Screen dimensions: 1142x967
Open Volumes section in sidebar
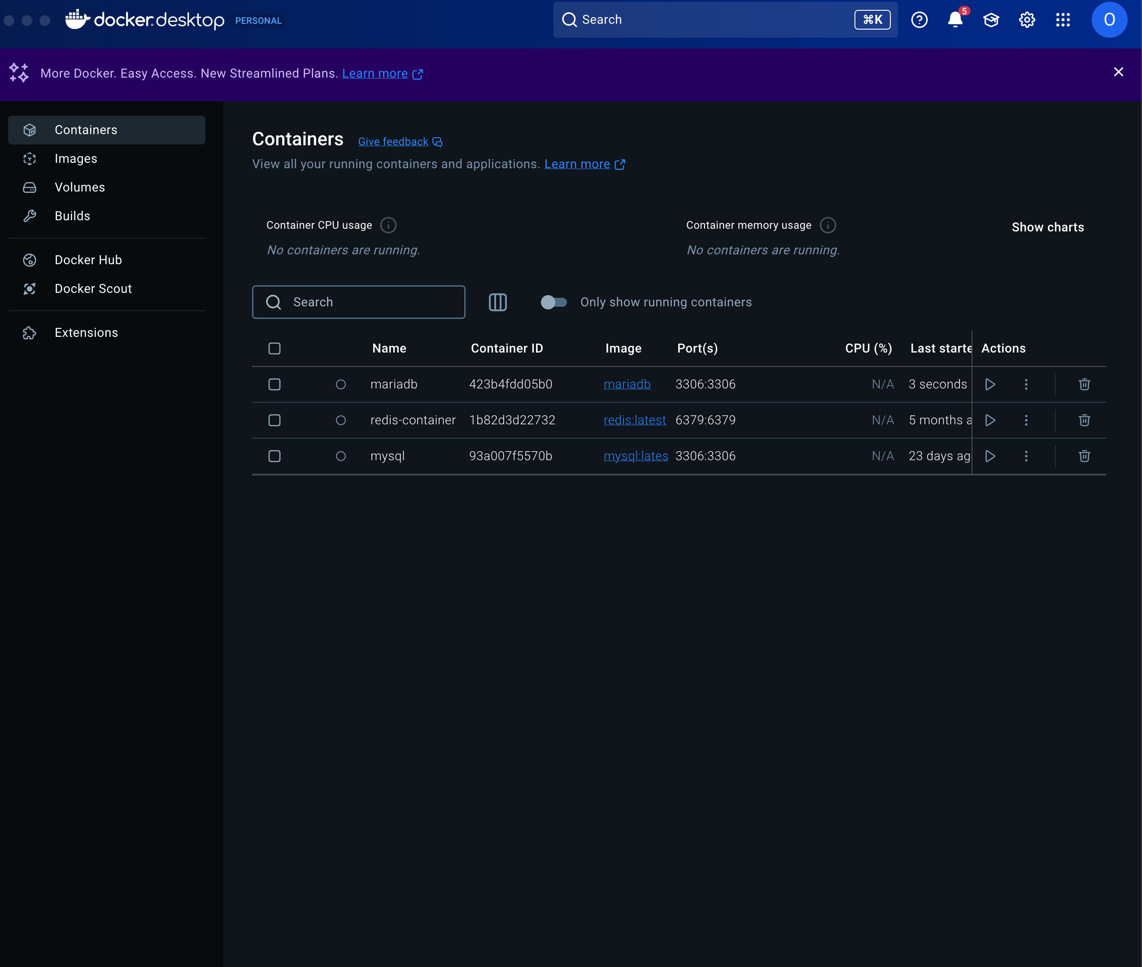click(80, 187)
